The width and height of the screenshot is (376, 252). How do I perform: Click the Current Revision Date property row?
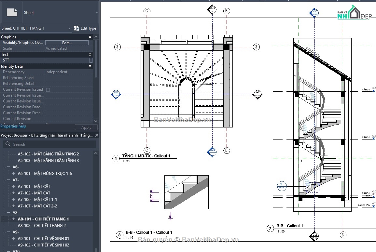[46, 107]
